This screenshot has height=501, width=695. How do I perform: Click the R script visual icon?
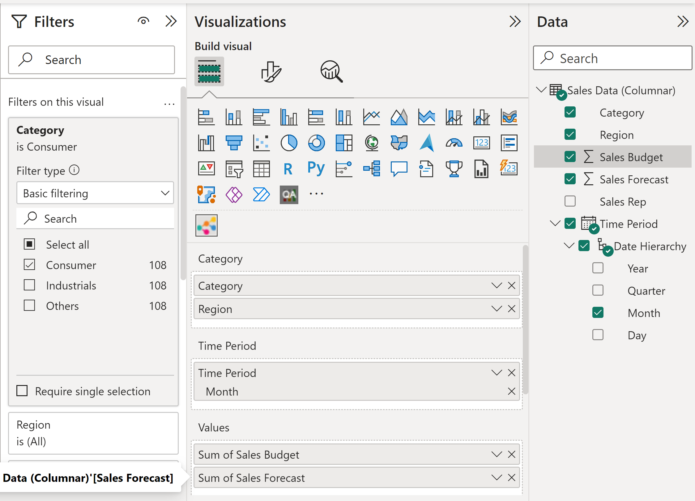tap(288, 169)
